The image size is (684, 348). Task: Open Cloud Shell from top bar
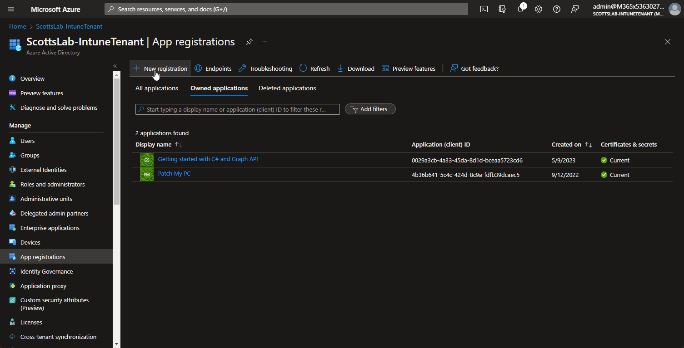(484, 9)
